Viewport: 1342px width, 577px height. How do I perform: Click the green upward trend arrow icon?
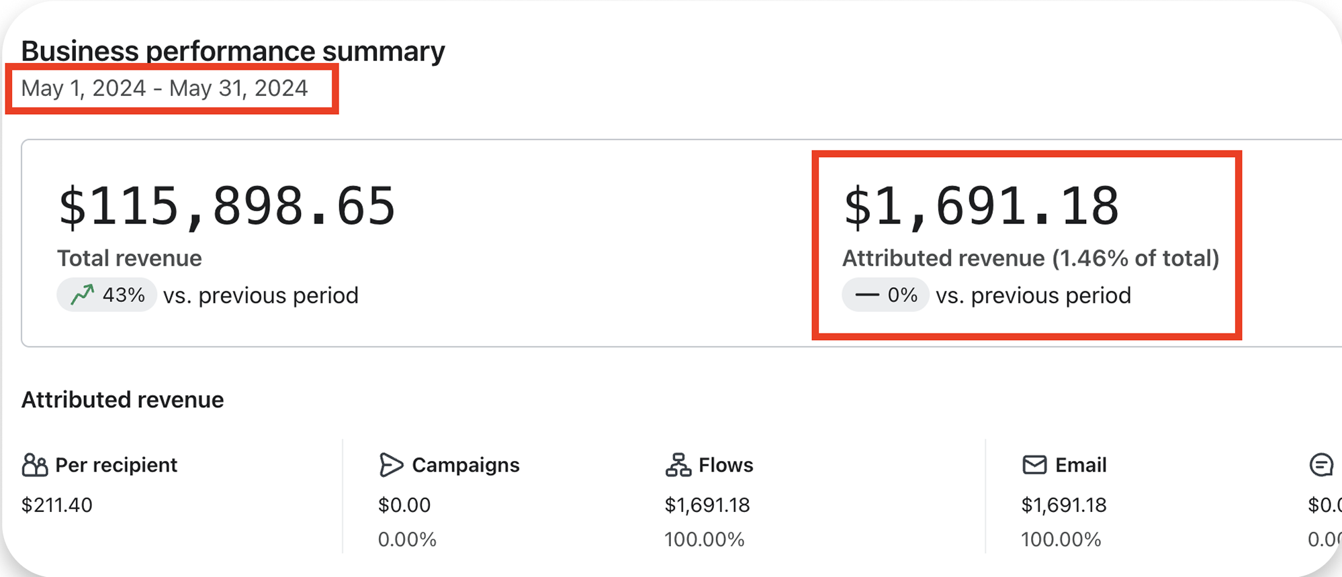click(x=83, y=295)
